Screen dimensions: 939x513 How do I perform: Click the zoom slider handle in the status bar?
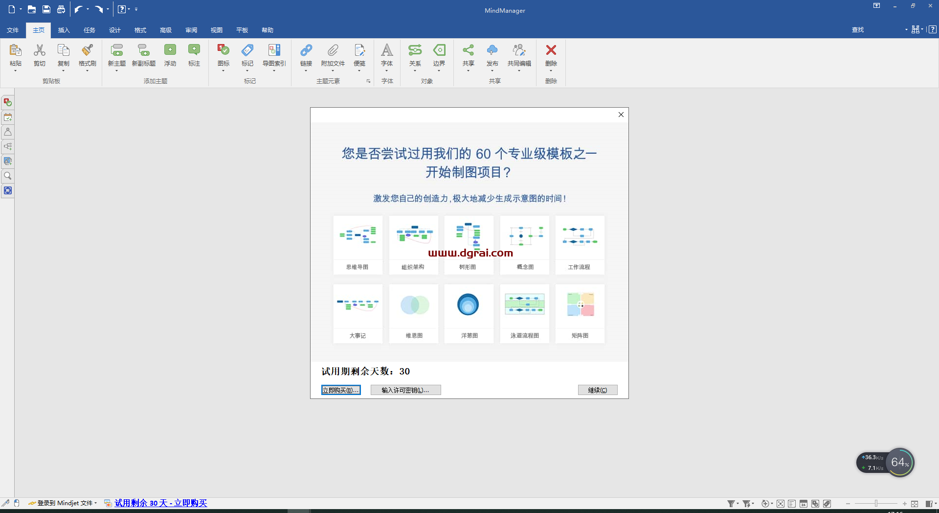point(876,504)
